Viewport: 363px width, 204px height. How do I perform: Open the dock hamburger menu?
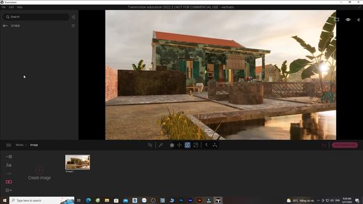[x=9, y=145]
